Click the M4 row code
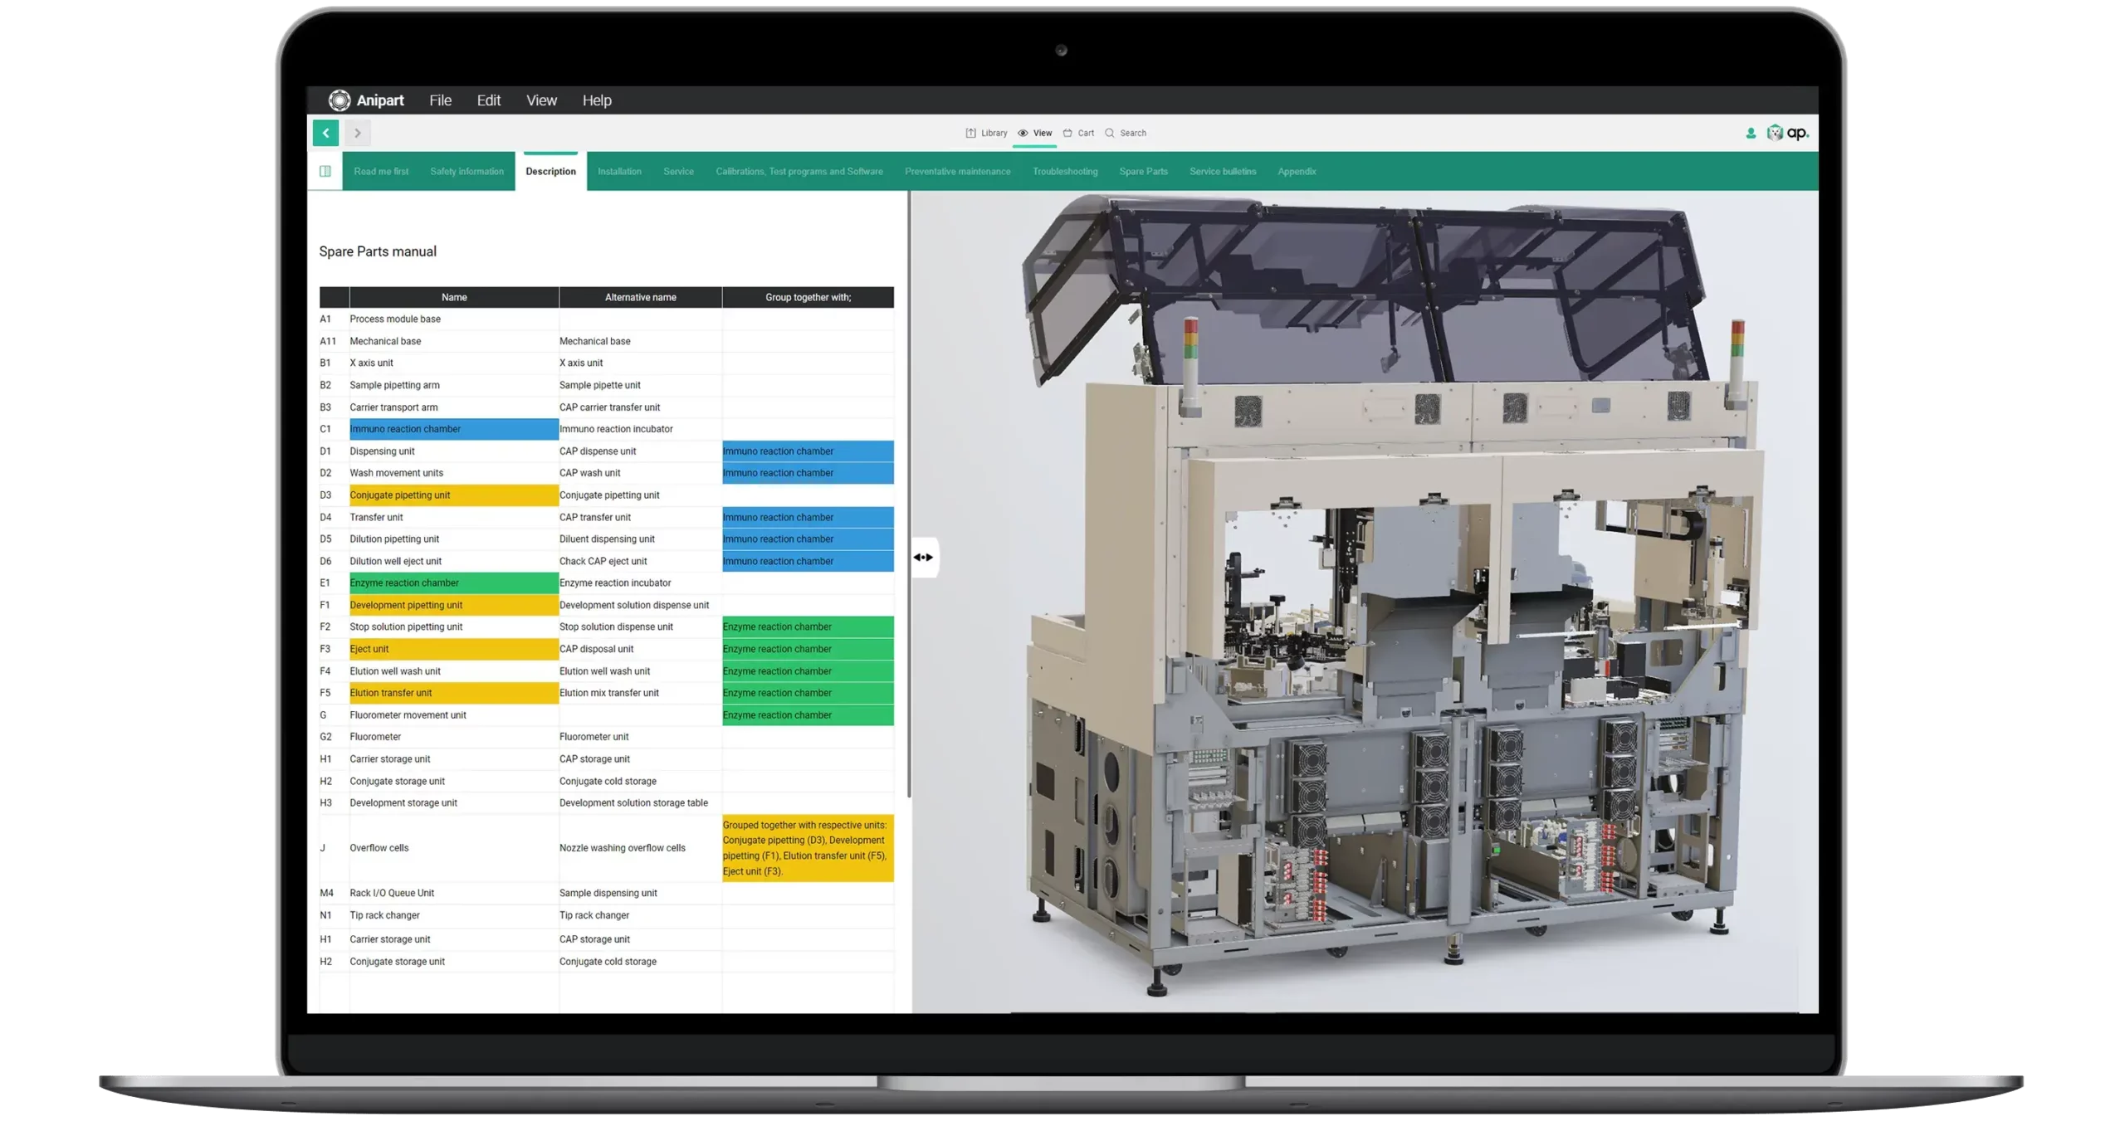The width and height of the screenshot is (2125, 1136). click(x=326, y=894)
